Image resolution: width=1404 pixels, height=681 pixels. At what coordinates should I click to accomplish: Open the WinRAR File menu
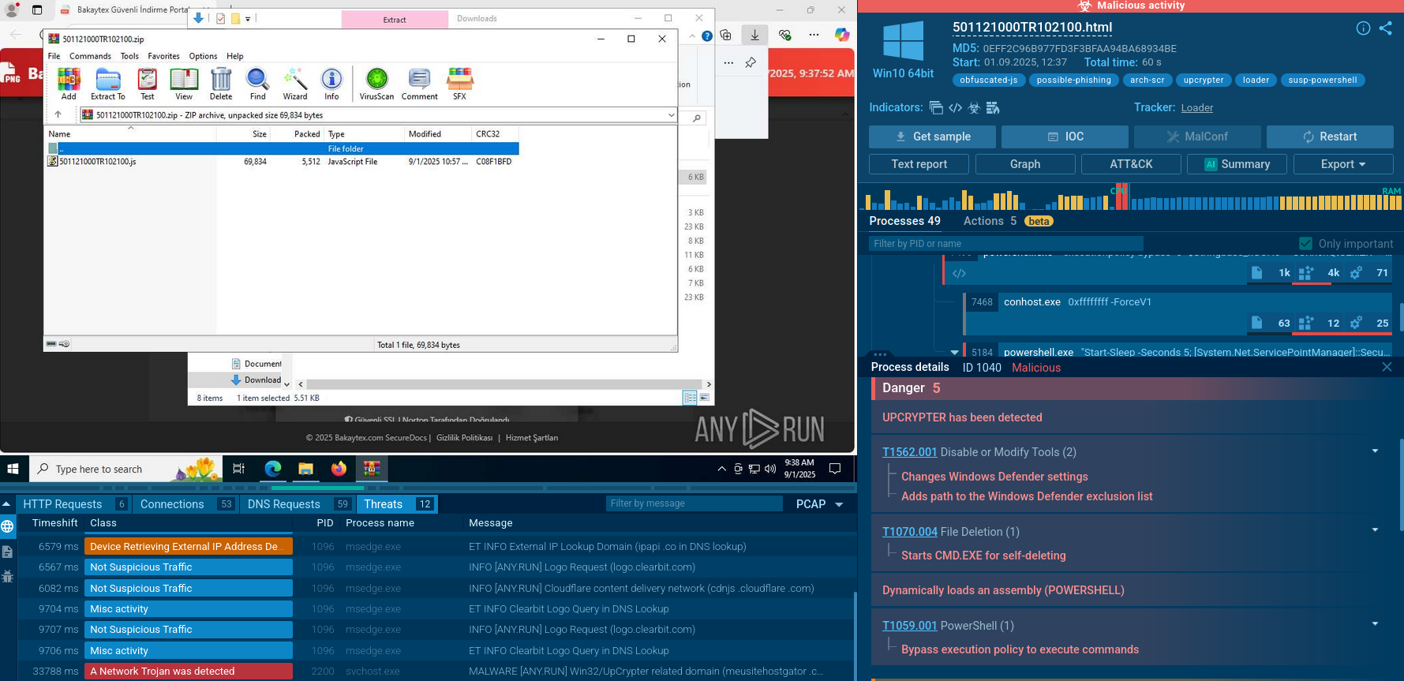(54, 56)
